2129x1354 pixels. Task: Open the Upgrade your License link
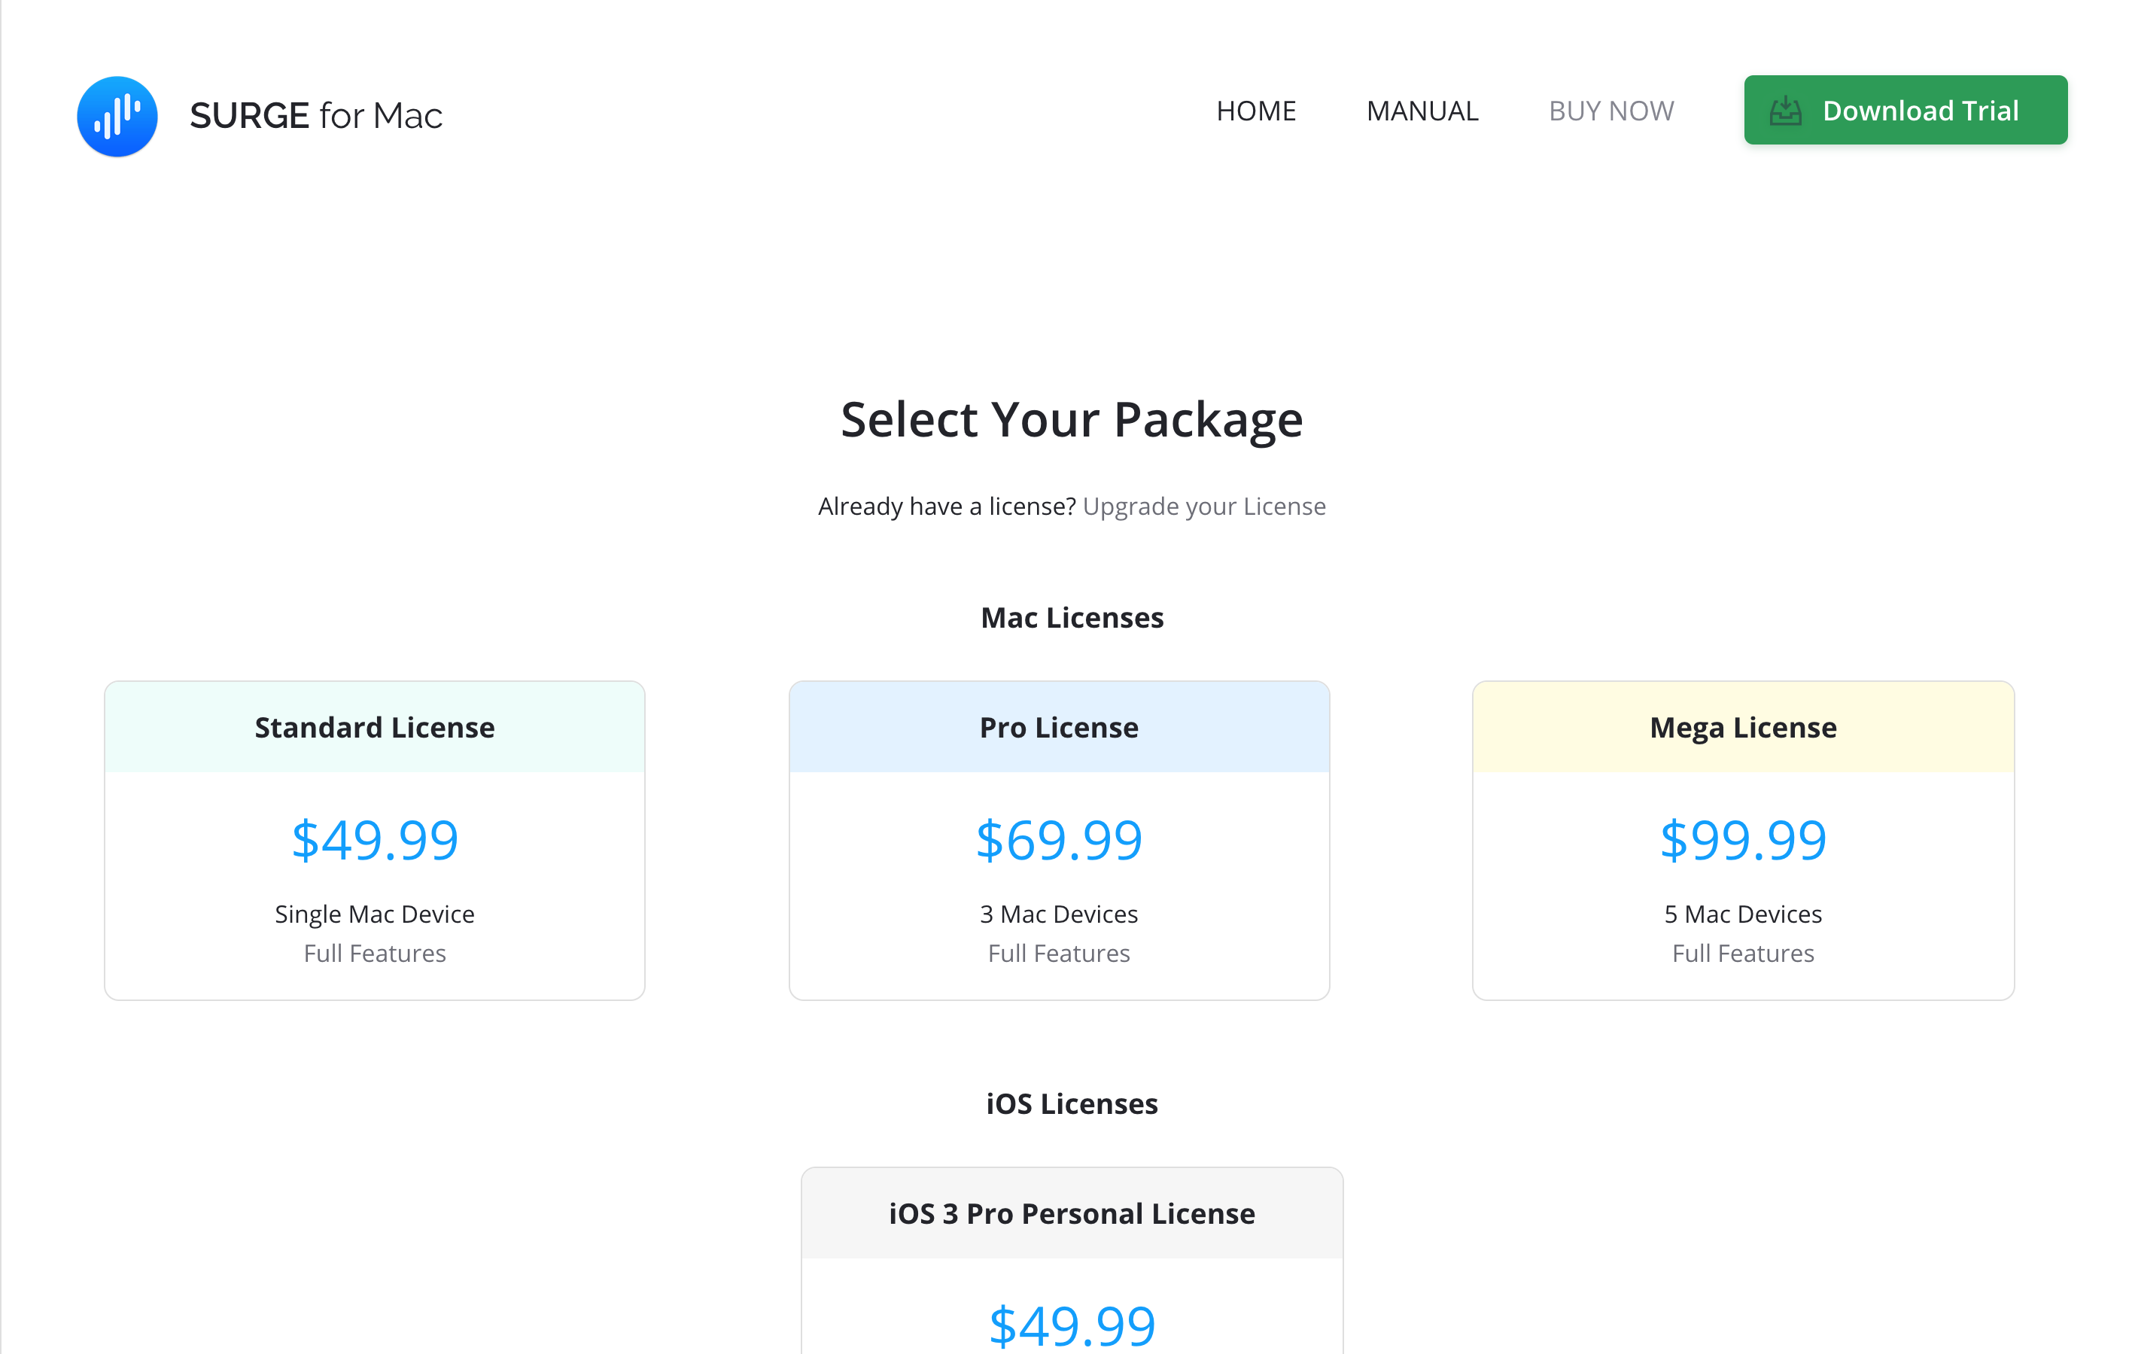point(1204,506)
